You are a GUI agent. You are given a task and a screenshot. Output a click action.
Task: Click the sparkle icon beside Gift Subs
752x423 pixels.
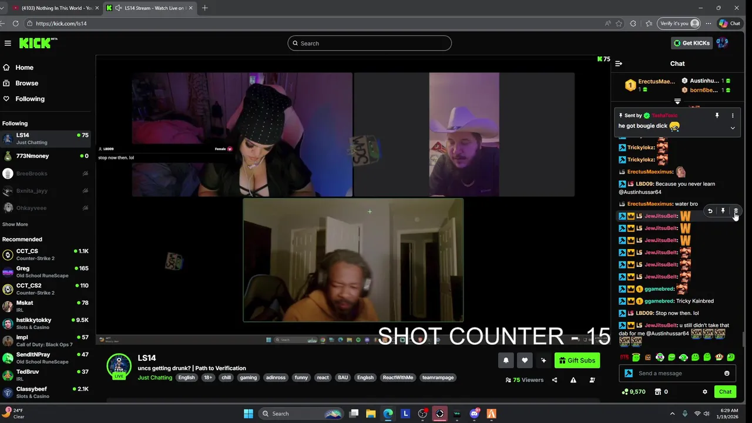coord(543,361)
